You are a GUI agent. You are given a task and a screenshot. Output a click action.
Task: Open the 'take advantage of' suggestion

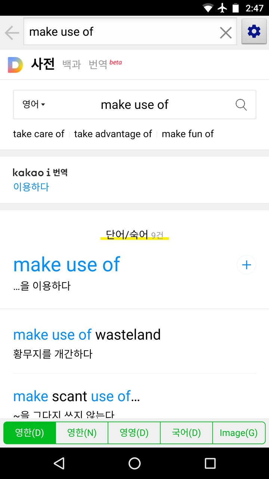(113, 134)
